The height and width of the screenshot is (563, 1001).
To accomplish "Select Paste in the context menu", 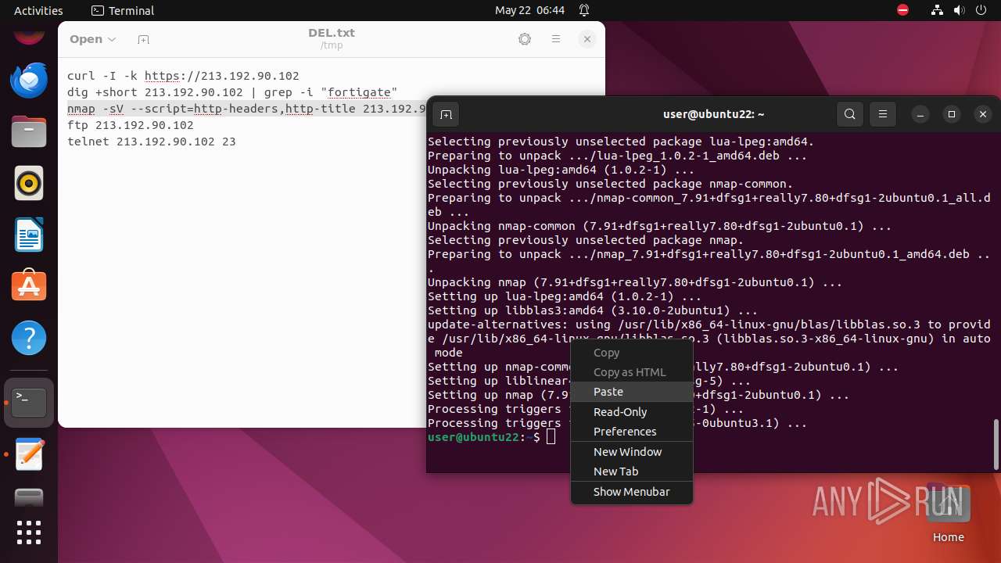I will [632, 392].
